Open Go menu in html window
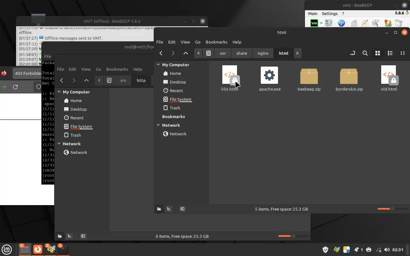The width and height of the screenshot is (410, 256). (198, 42)
